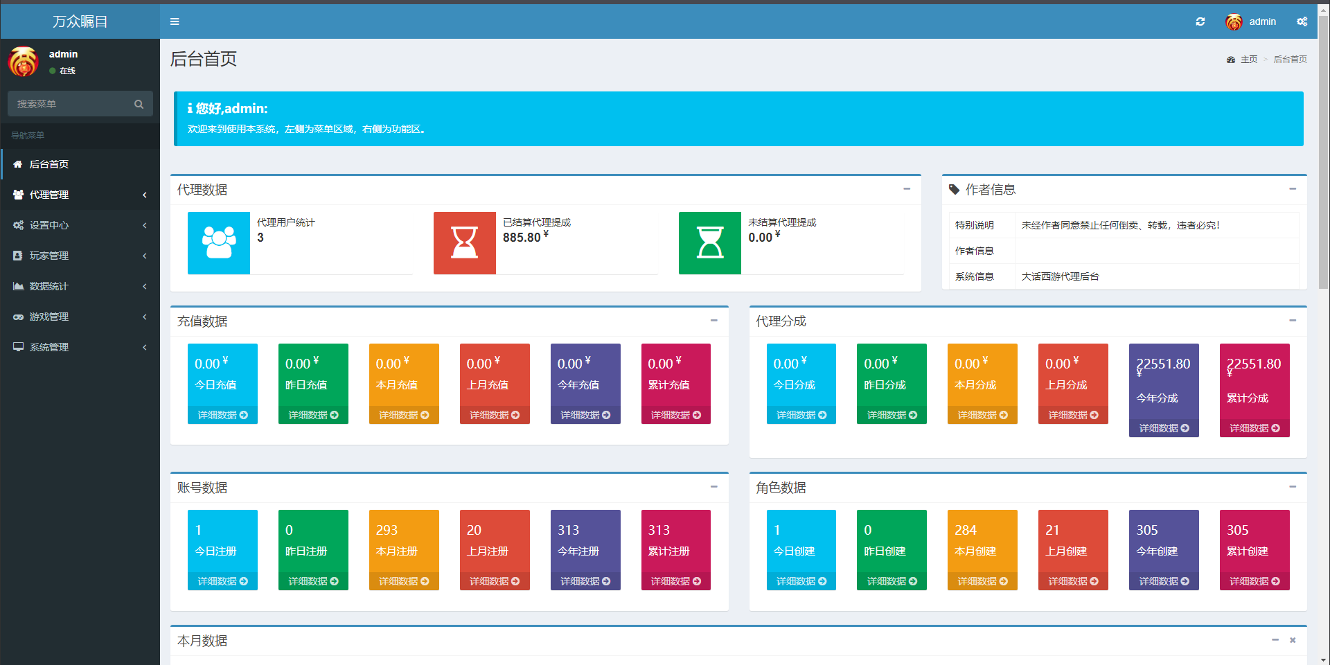Viewport: 1330px width, 665px height.
Task: Click the 游戏管理 gamepad icon in sidebar
Action: click(18, 317)
